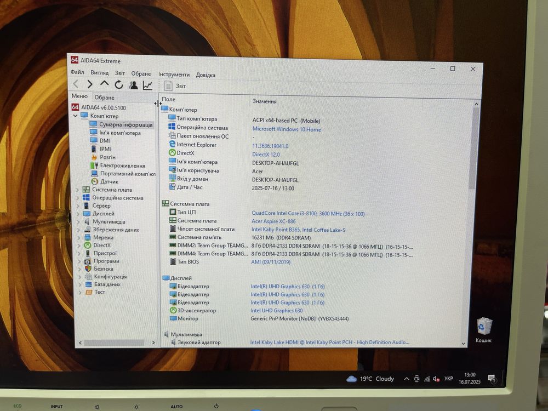
Task: Go back with the left arrow toolbar icon
Action: point(76,84)
